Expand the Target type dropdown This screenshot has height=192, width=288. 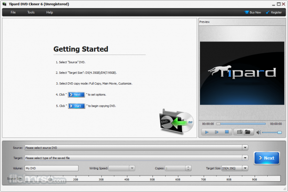click(x=245, y=158)
